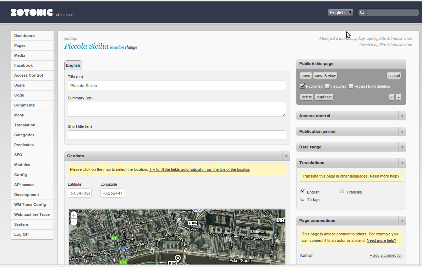Click the Latitude input field
Screen dimensions: 422x267
[x=80, y=193]
